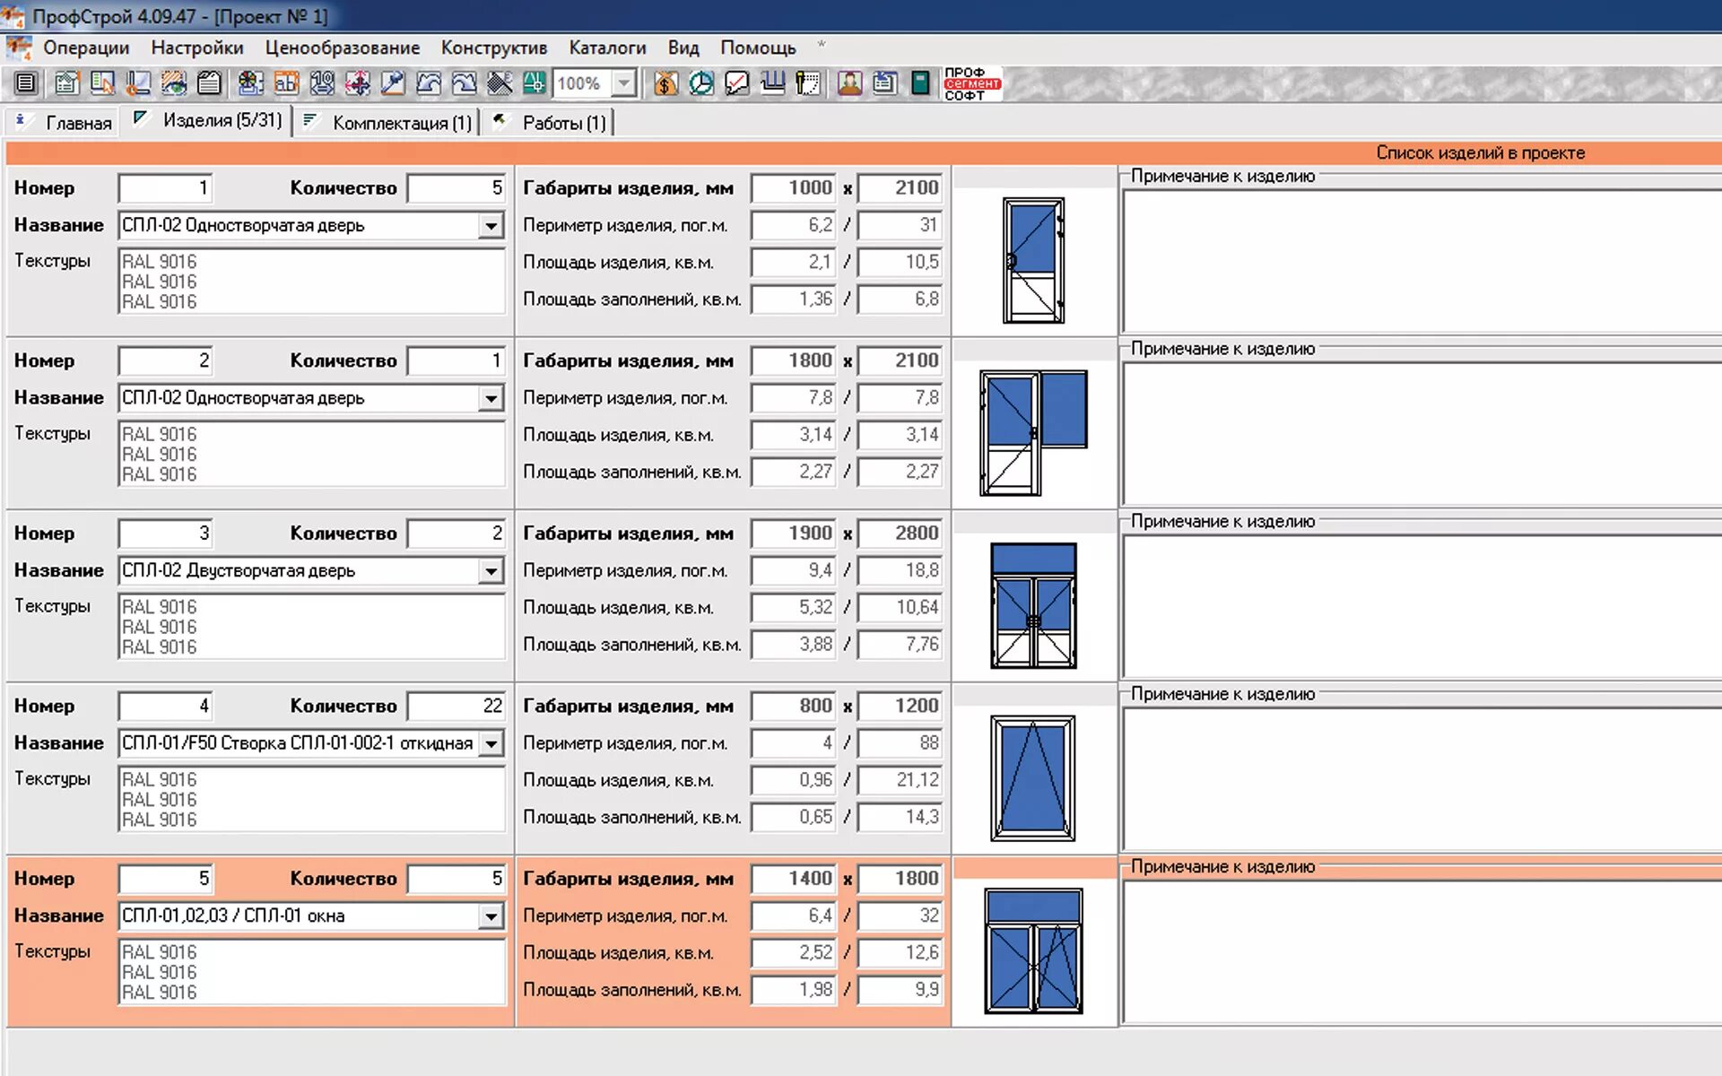Select the double door thumbnail of item 3
The height and width of the screenshot is (1076, 1722).
1033,606
